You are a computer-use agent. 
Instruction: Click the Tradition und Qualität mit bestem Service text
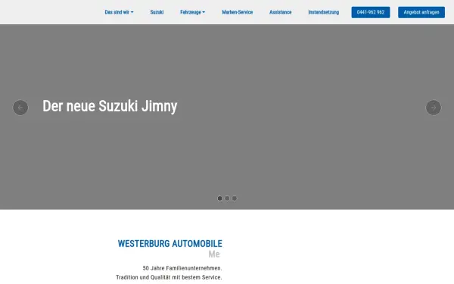pyautogui.click(x=169, y=277)
